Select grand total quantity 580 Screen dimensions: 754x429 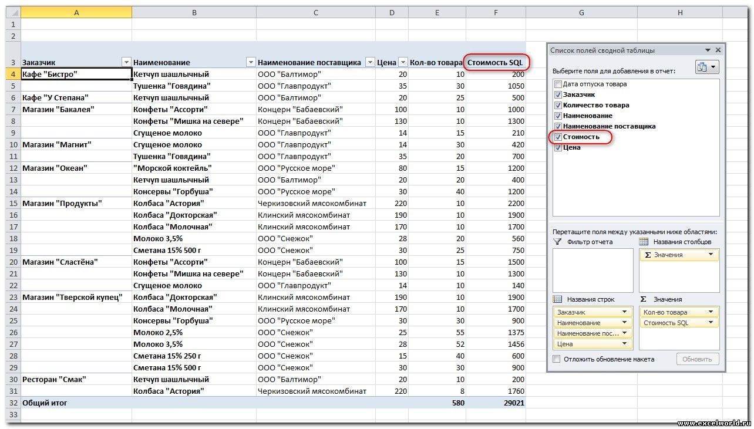click(x=437, y=403)
